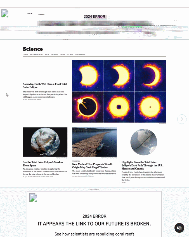Image resolution: width=189 pixels, height=237 pixels.
Task: Open the Space & Astronomy section tab
Action: point(36,54)
